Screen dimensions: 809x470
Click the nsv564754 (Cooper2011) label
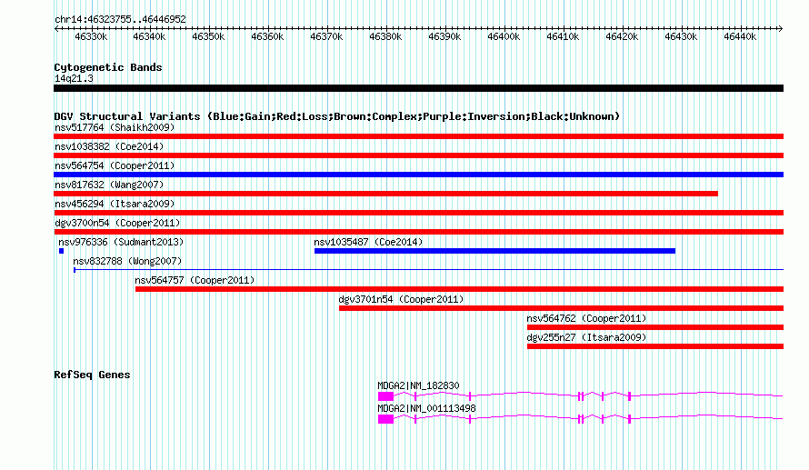coord(115,165)
